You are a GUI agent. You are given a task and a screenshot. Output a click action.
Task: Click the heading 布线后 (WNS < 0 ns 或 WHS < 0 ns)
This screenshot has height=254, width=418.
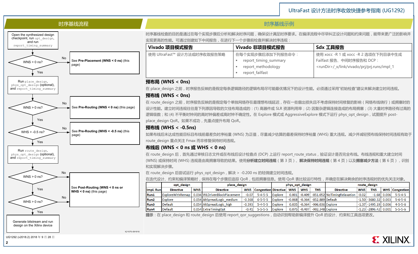[186, 148]
